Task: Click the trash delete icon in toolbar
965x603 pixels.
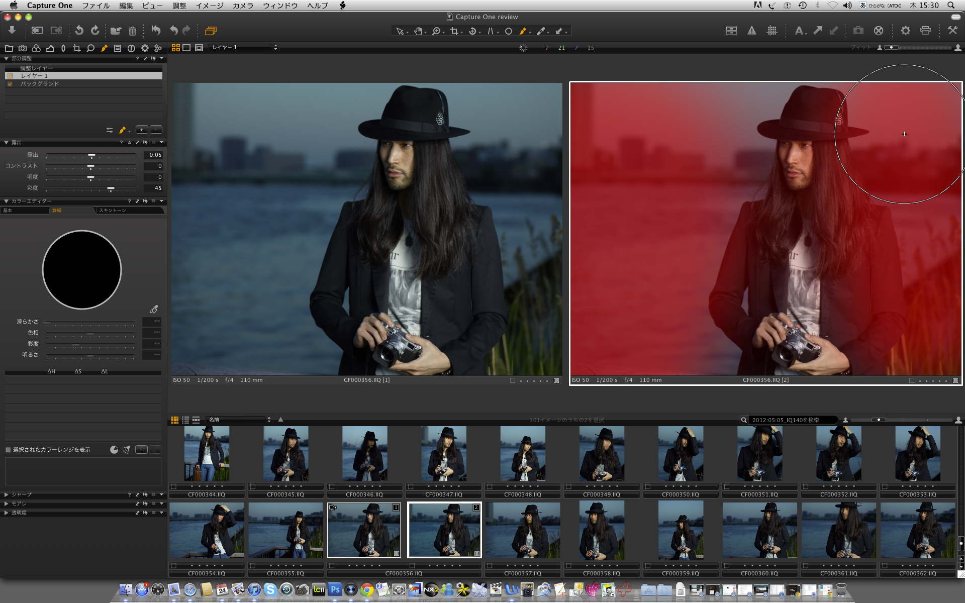Action: 132,31
